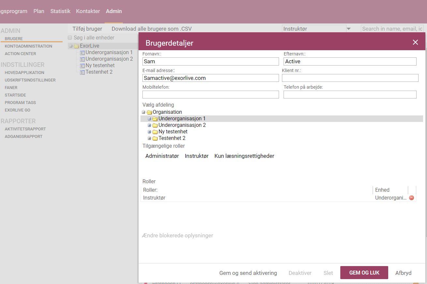Open Brugere in admin sidebar
This screenshot has width=427, height=284.
click(14, 39)
